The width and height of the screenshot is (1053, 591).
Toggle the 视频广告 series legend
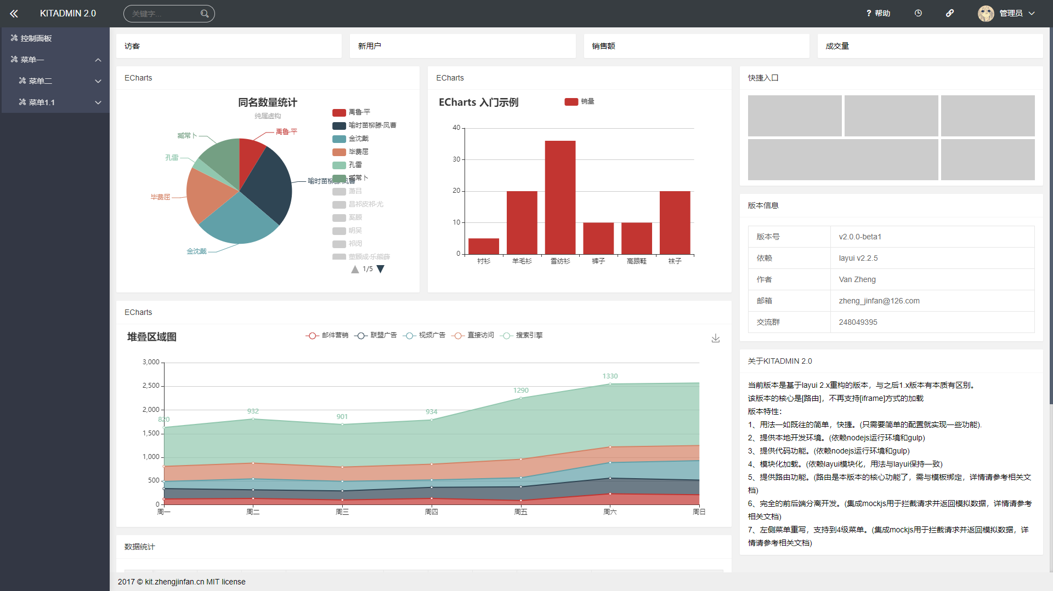point(424,335)
